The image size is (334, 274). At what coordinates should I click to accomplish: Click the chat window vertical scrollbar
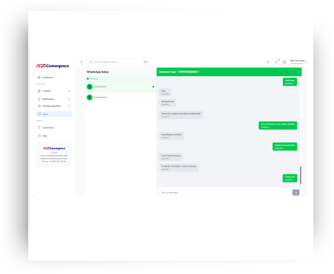[x=300, y=175]
